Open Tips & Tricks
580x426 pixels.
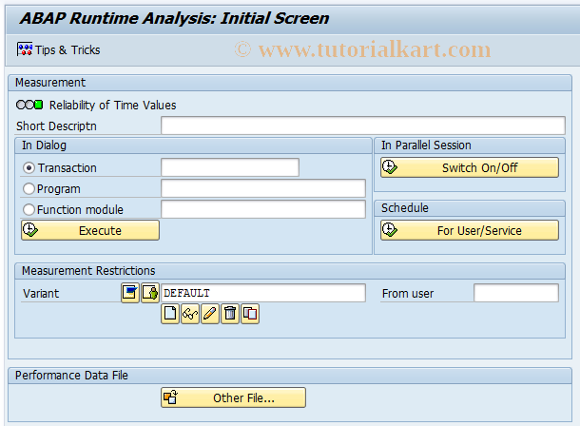coord(58,49)
